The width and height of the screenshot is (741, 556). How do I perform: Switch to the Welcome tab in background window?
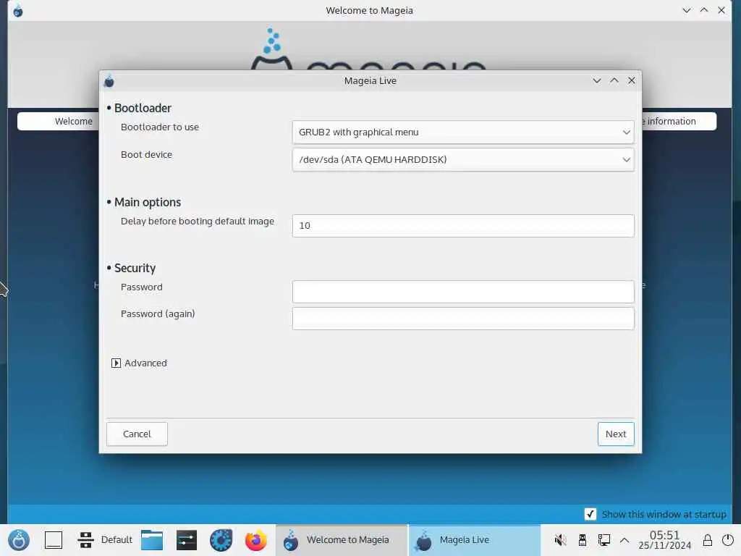coord(59,122)
